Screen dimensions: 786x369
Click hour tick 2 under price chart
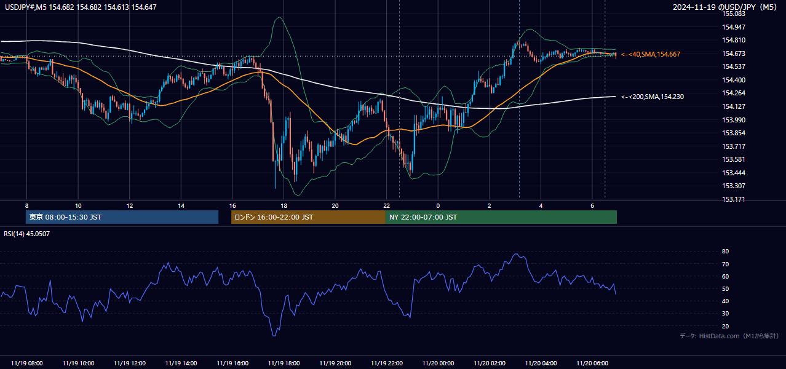coord(490,205)
